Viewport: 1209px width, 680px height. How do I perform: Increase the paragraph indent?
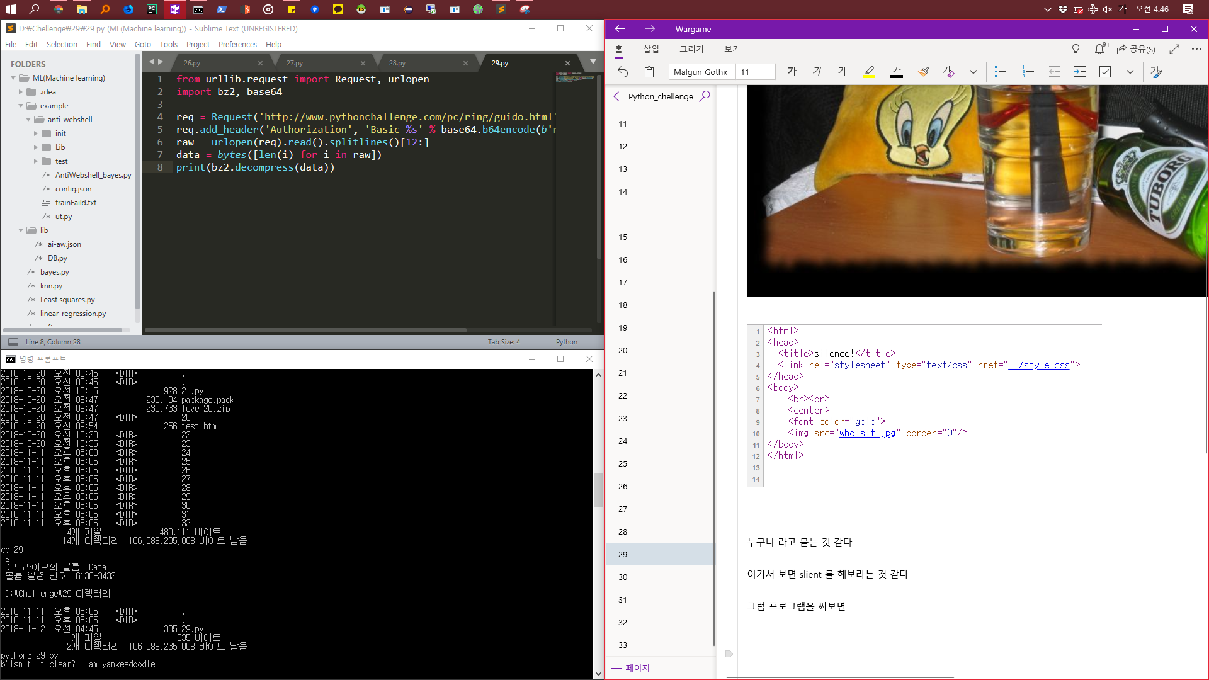tap(1080, 72)
